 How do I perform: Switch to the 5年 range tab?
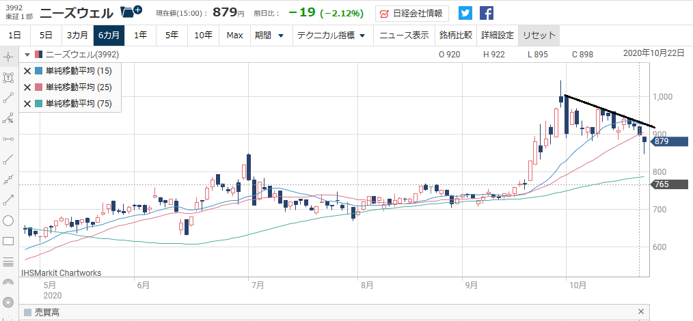172,36
